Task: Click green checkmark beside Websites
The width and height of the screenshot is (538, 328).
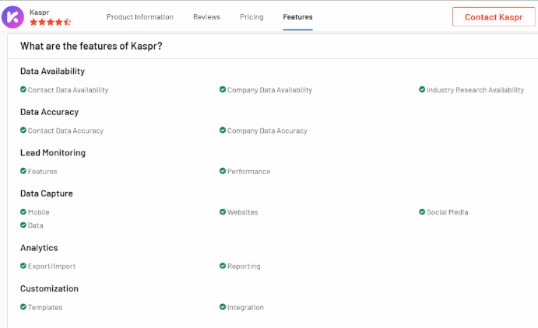Action: click(223, 211)
